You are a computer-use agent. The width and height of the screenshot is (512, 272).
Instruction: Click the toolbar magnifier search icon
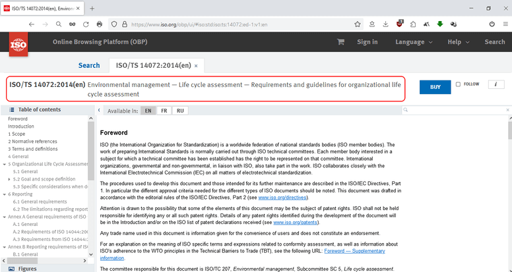[x=59, y=24]
